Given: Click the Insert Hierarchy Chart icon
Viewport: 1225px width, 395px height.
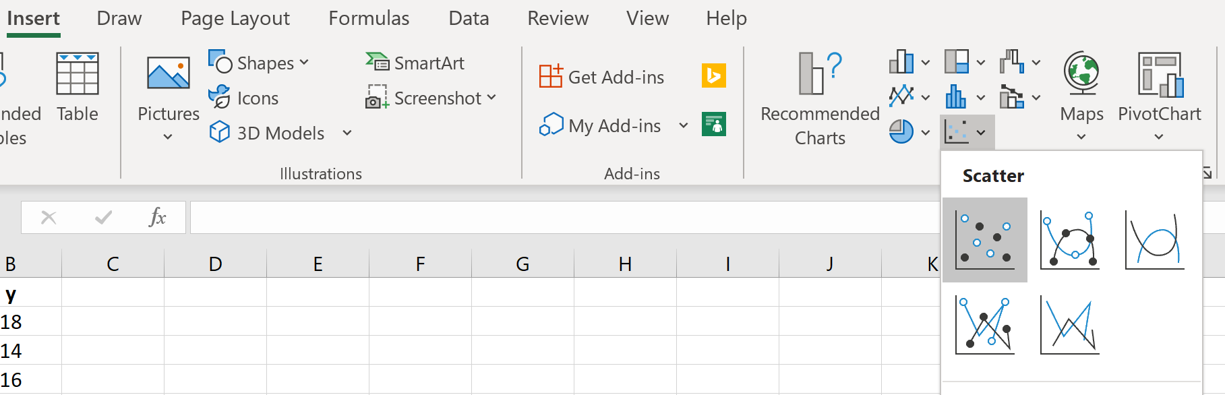Looking at the screenshot, I should 957,61.
